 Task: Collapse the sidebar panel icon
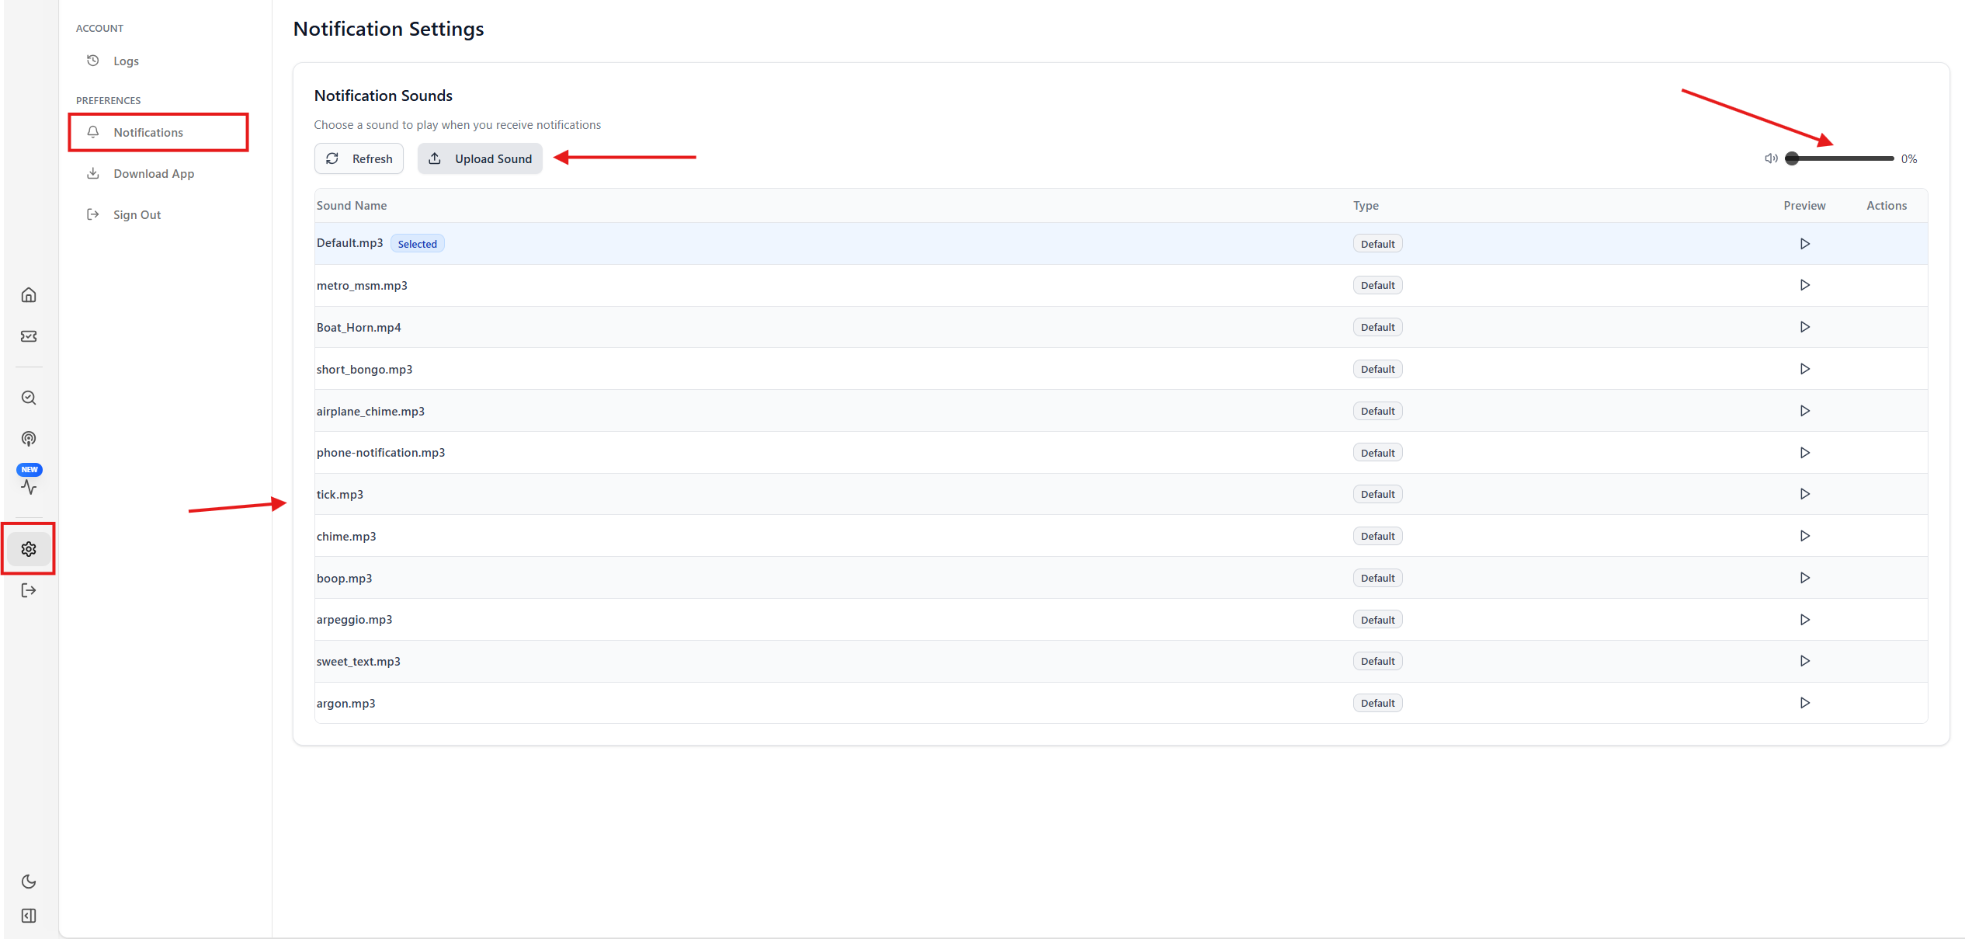(29, 916)
